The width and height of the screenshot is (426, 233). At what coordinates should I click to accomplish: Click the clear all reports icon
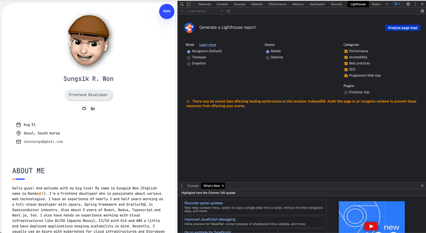pos(228,11)
